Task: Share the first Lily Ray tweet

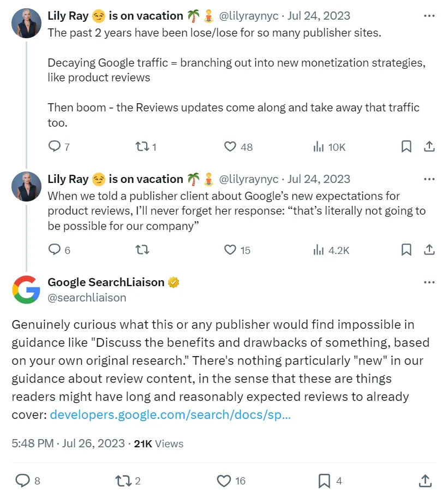Action: 429,146
